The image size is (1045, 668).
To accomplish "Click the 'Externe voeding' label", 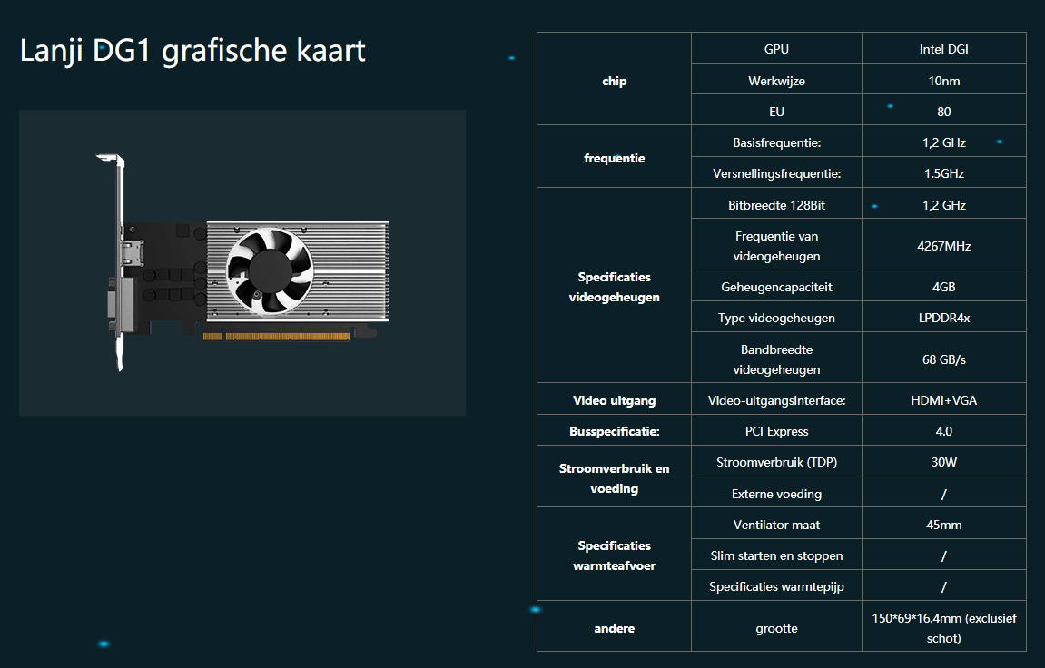I will pos(776,492).
